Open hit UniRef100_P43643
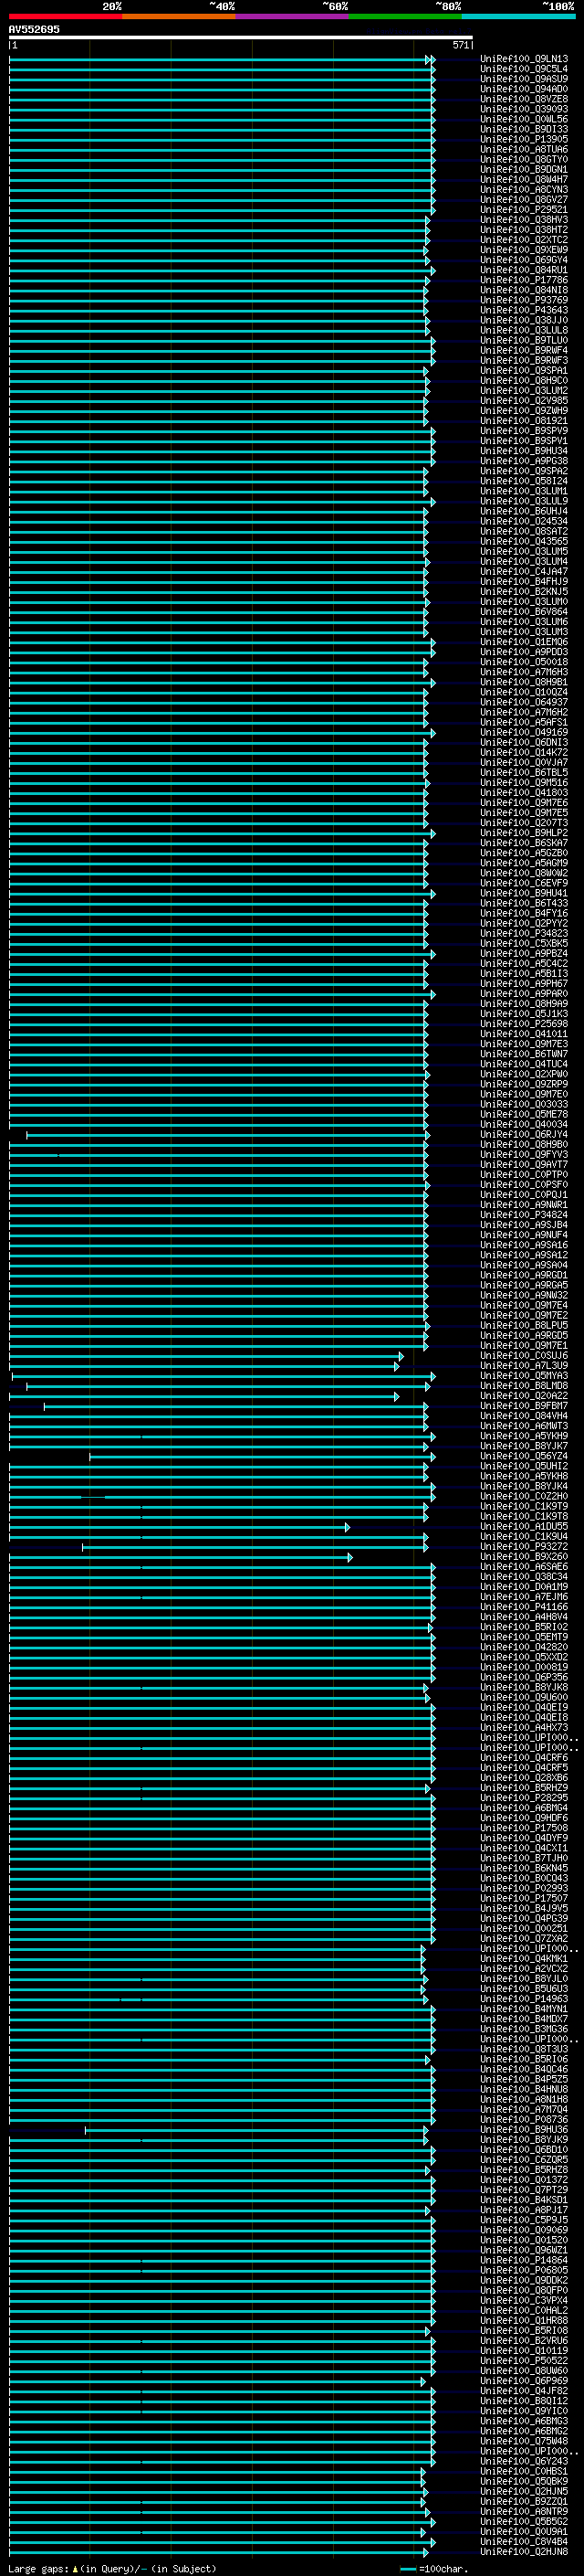Viewport: 584px width, 2576px height. click(524, 310)
